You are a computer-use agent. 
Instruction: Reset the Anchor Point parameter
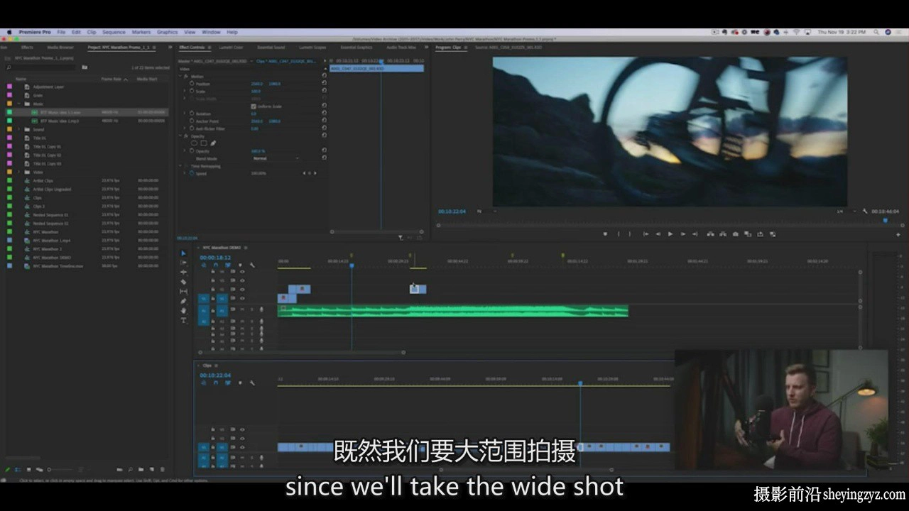tap(325, 121)
